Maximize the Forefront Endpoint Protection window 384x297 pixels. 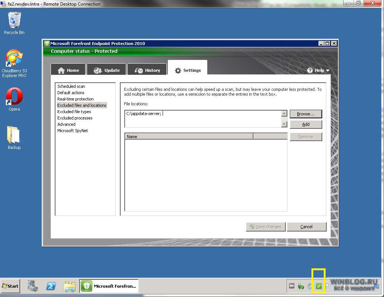[327, 44]
